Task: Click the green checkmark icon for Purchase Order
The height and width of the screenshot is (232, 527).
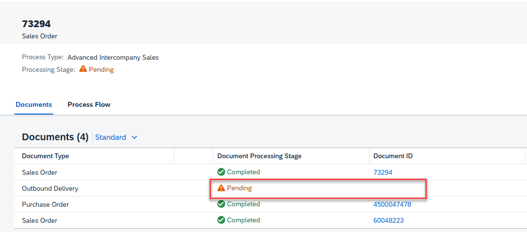Action: tap(221, 204)
